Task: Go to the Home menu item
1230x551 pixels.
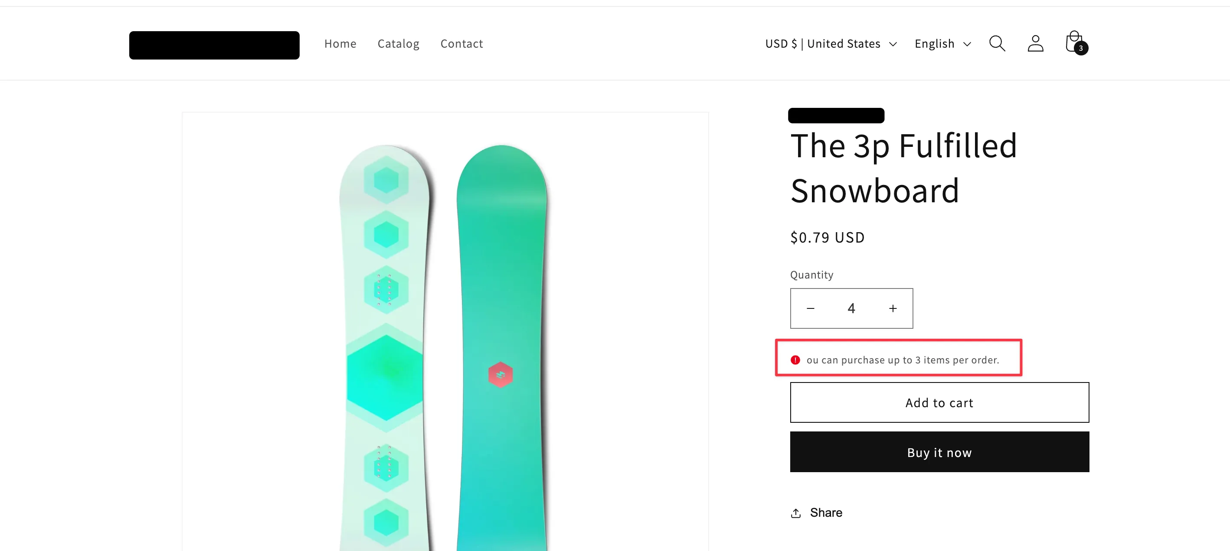Action: coord(340,44)
